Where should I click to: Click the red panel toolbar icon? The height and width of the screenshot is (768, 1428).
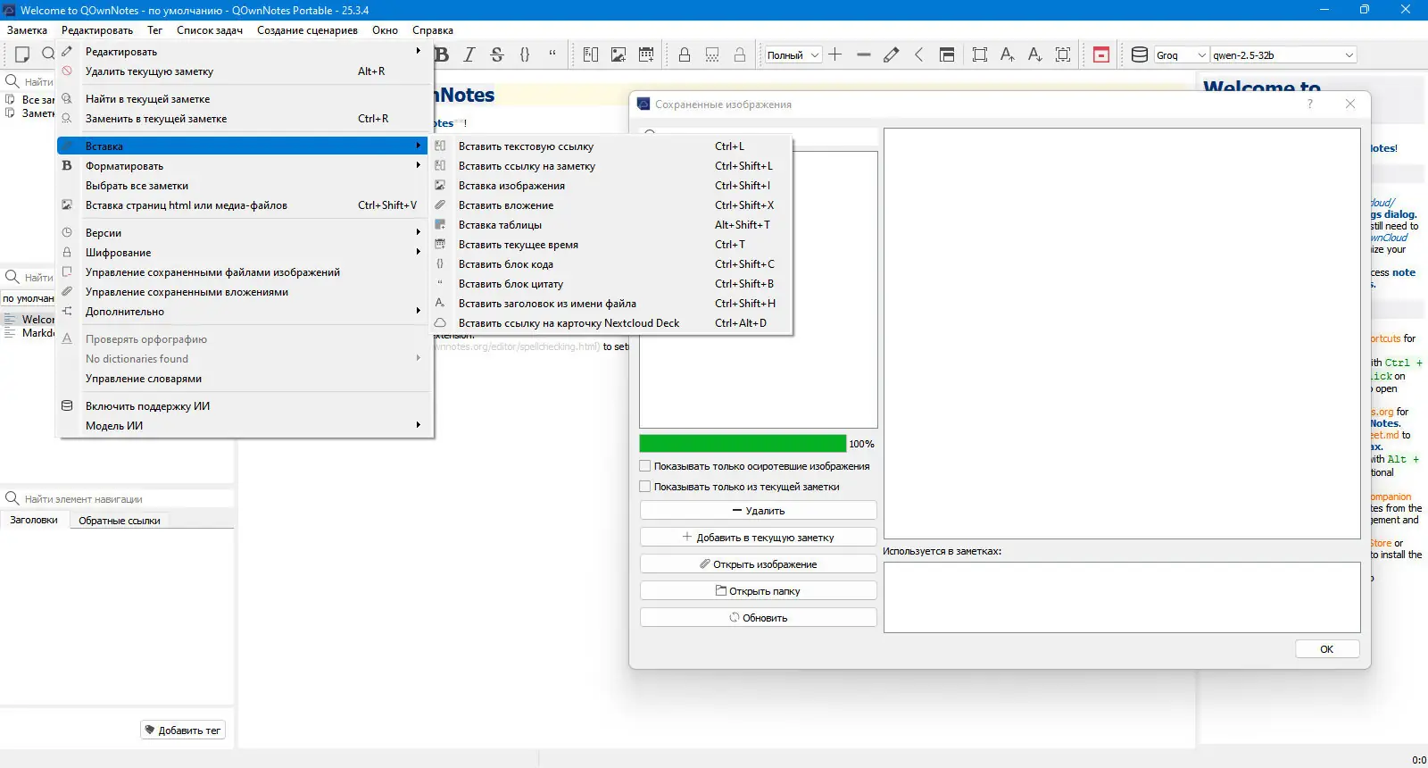[1101, 54]
